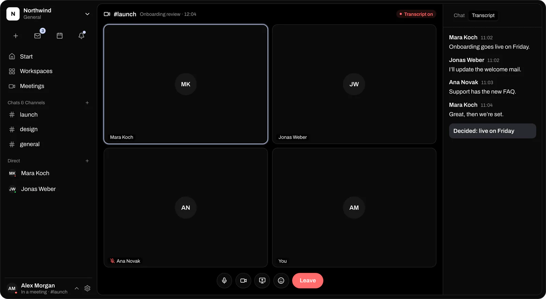Open the general channel

point(48,144)
